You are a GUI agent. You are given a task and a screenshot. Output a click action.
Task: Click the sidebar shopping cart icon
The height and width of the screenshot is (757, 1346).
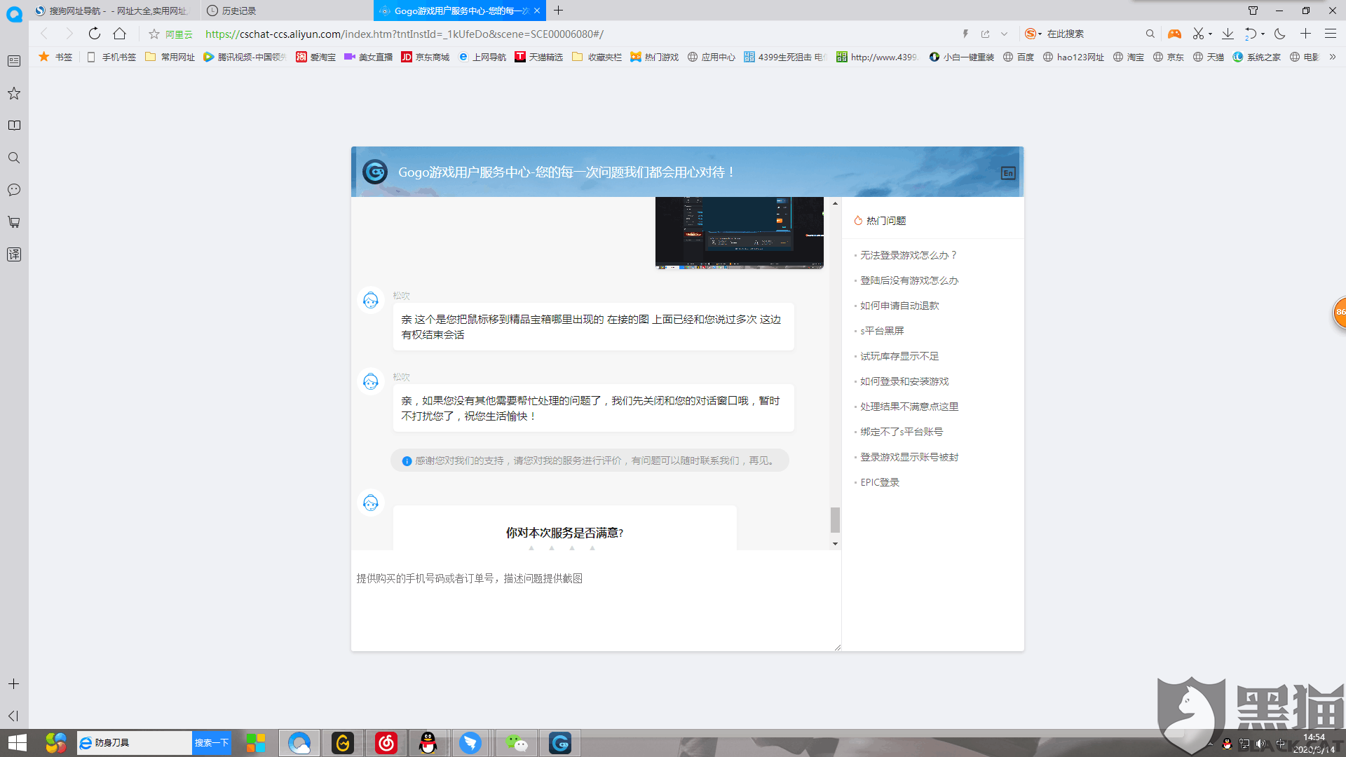[14, 222]
